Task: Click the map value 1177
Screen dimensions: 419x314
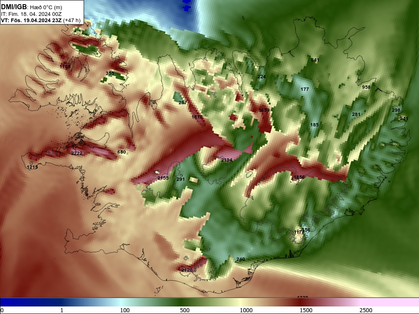Action: click(299, 232)
